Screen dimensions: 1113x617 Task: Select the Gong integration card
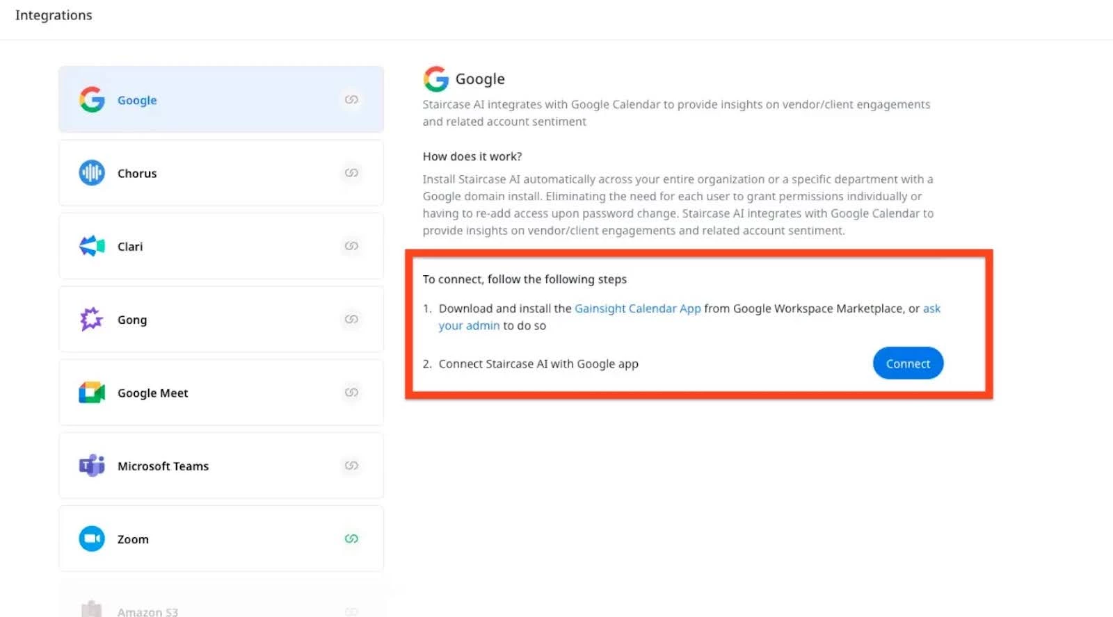click(x=221, y=319)
